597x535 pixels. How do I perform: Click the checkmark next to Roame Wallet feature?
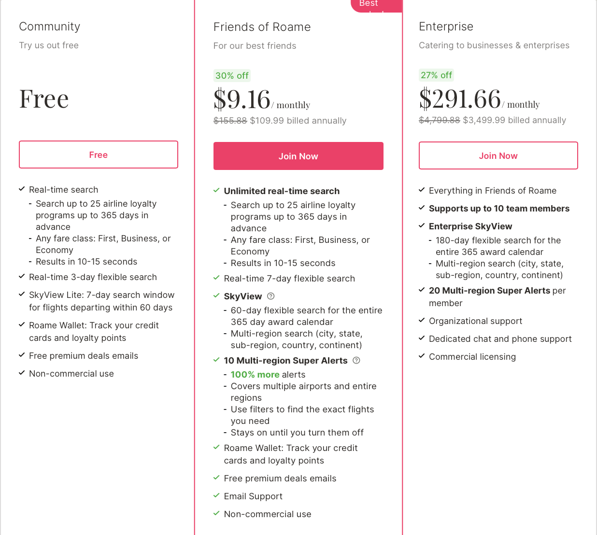click(x=216, y=447)
